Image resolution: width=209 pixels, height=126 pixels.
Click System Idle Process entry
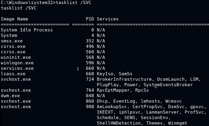click(x=27, y=30)
